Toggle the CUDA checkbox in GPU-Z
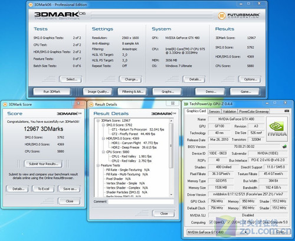The width and height of the screenshot is (295, 241). (229, 222)
